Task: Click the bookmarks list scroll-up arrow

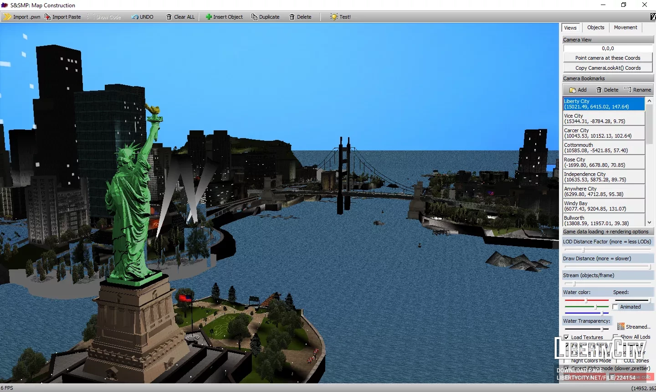Action: [x=650, y=100]
